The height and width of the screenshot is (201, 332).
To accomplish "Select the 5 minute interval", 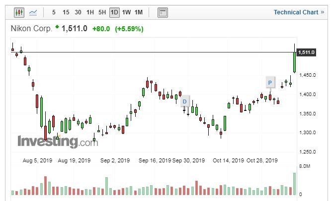I will pyautogui.click(x=54, y=12).
